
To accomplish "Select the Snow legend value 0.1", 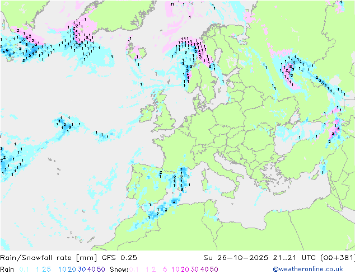I will [134, 270].
